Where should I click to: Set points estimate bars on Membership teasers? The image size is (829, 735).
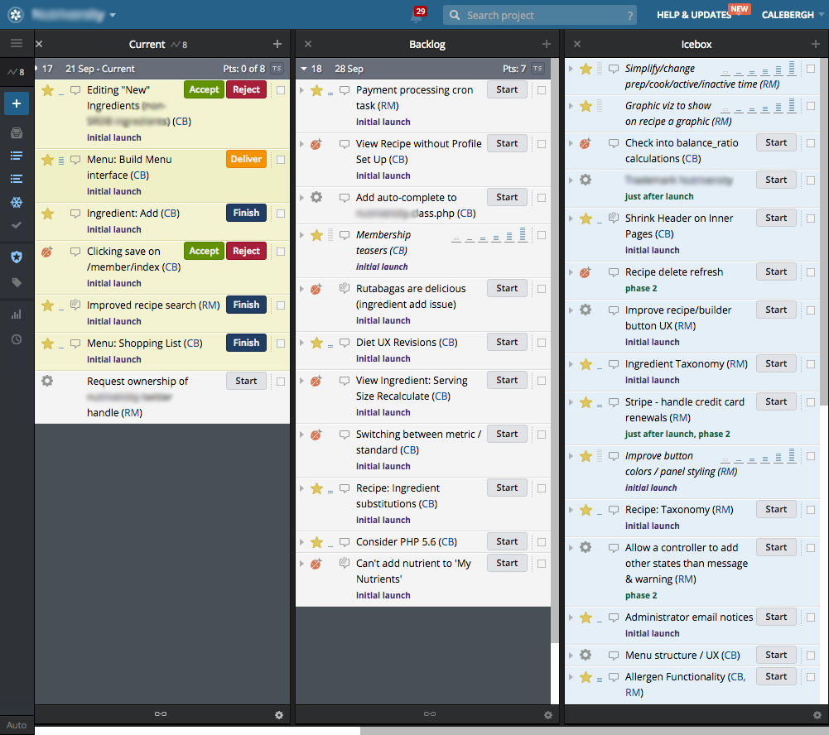(489, 235)
